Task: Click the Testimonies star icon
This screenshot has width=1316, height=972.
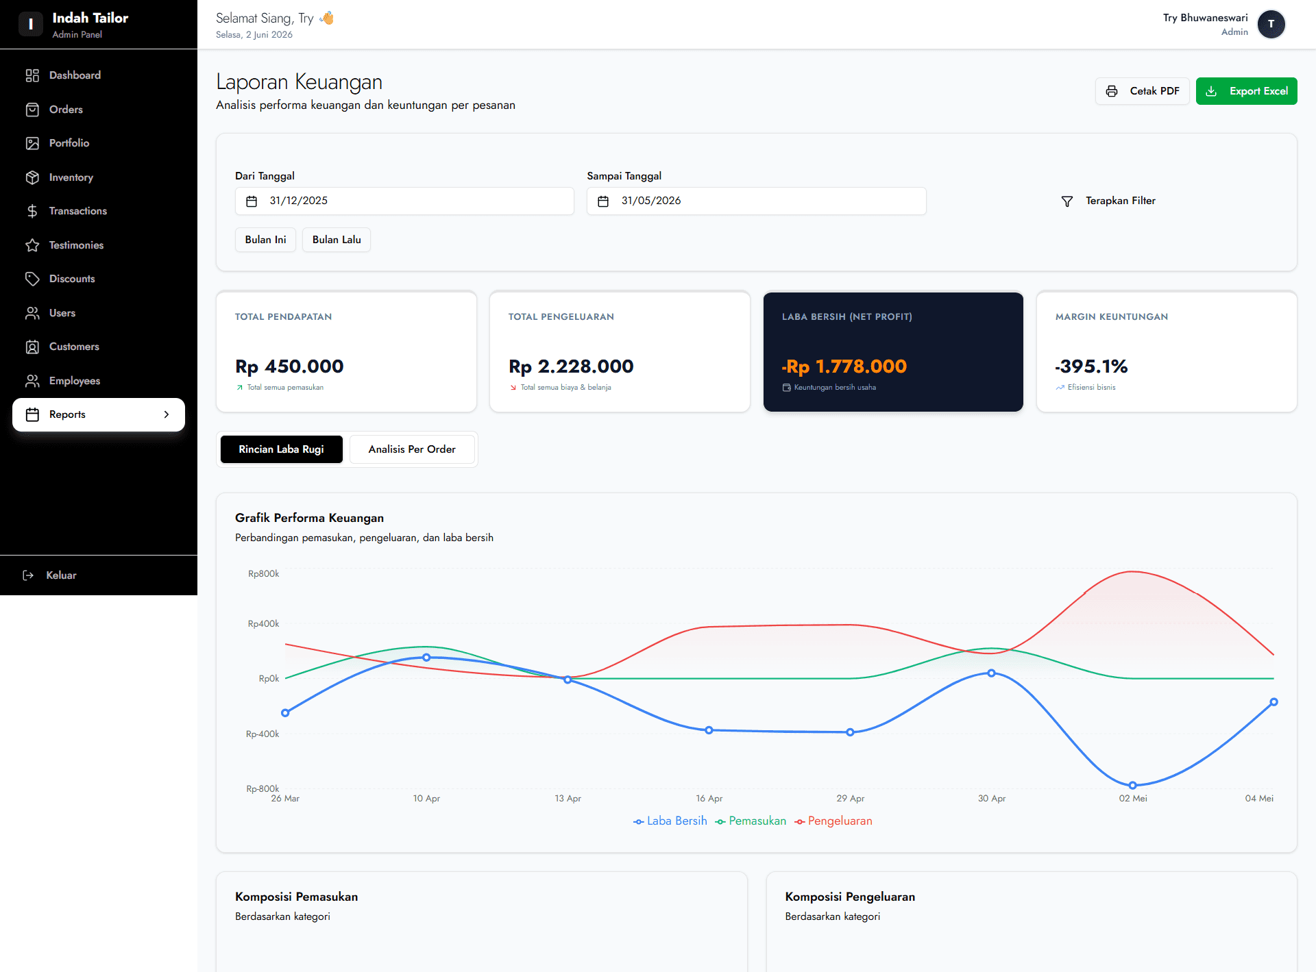Action: tap(32, 245)
